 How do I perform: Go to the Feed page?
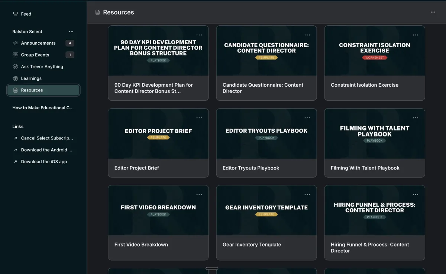[43, 14]
